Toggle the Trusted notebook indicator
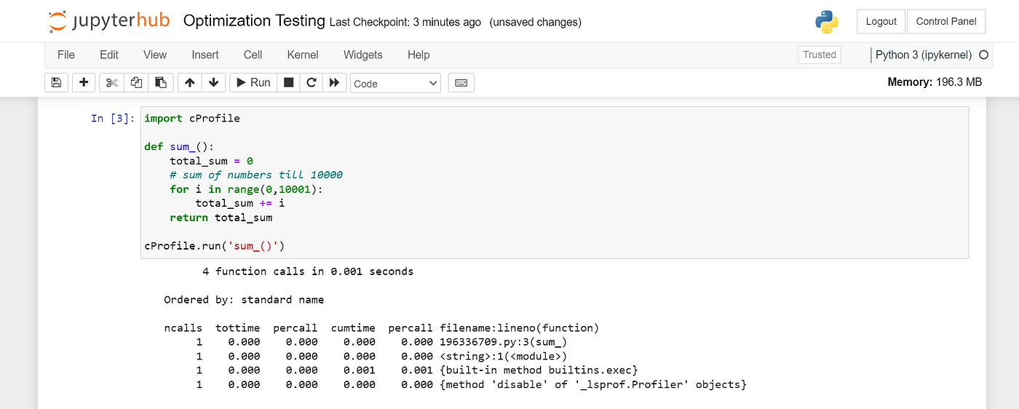 [820, 55]
